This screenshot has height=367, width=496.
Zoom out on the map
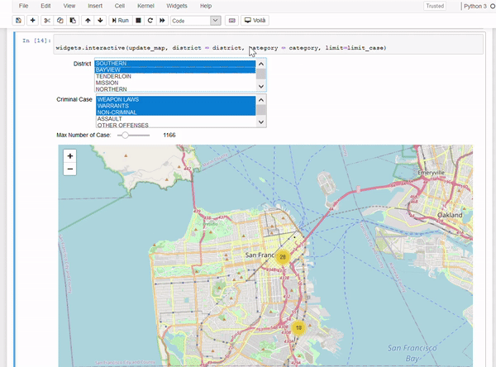tap(69, 169)
